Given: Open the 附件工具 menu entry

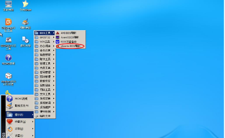Looking at the screenshot, I should 45,59.
